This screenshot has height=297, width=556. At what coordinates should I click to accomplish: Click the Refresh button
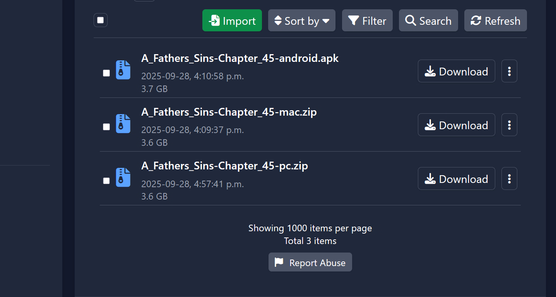[495, 20]
